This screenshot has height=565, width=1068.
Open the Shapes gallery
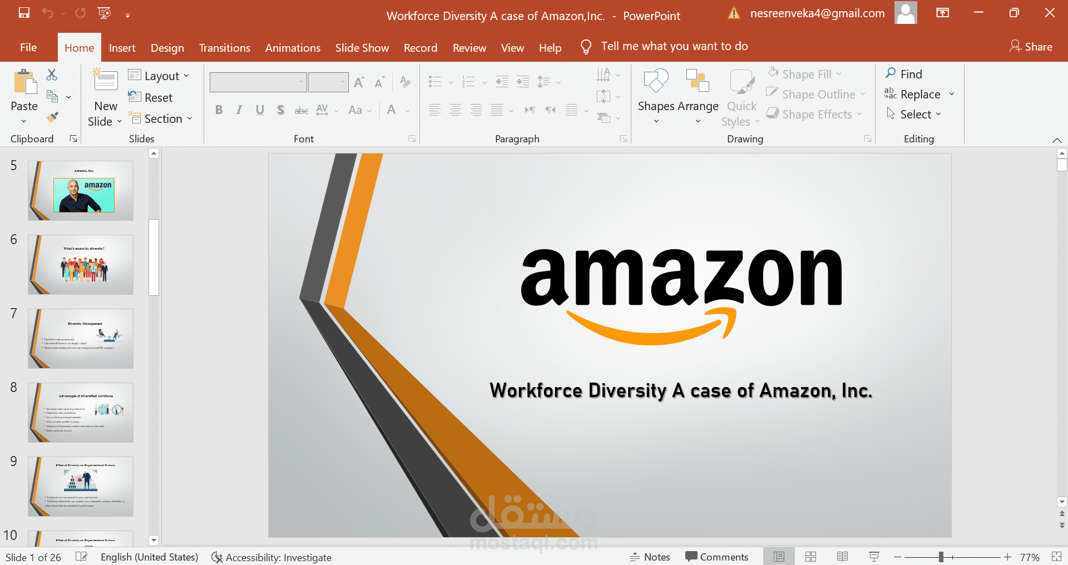pos(656,96)
